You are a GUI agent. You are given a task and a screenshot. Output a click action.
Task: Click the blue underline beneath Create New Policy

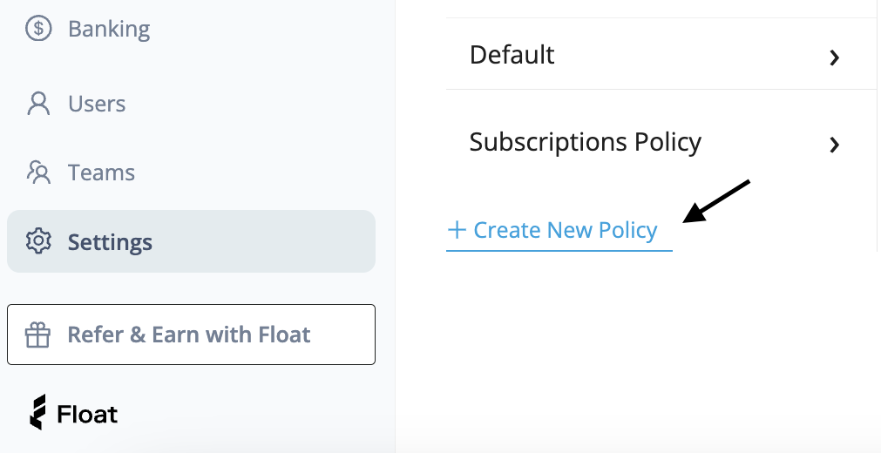point(559,250)
